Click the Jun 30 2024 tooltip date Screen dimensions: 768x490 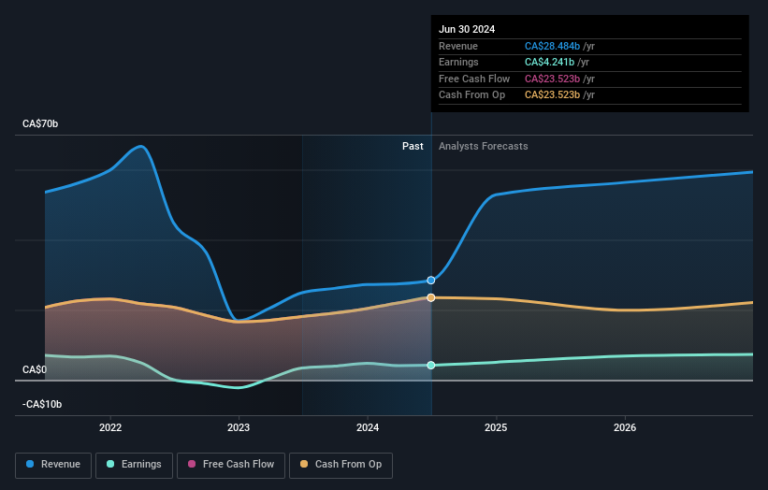[x=467, y=29]
